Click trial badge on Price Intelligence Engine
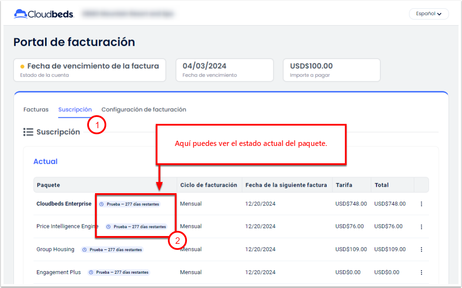The height and width of the screenshot is (288, 462). 136,227
